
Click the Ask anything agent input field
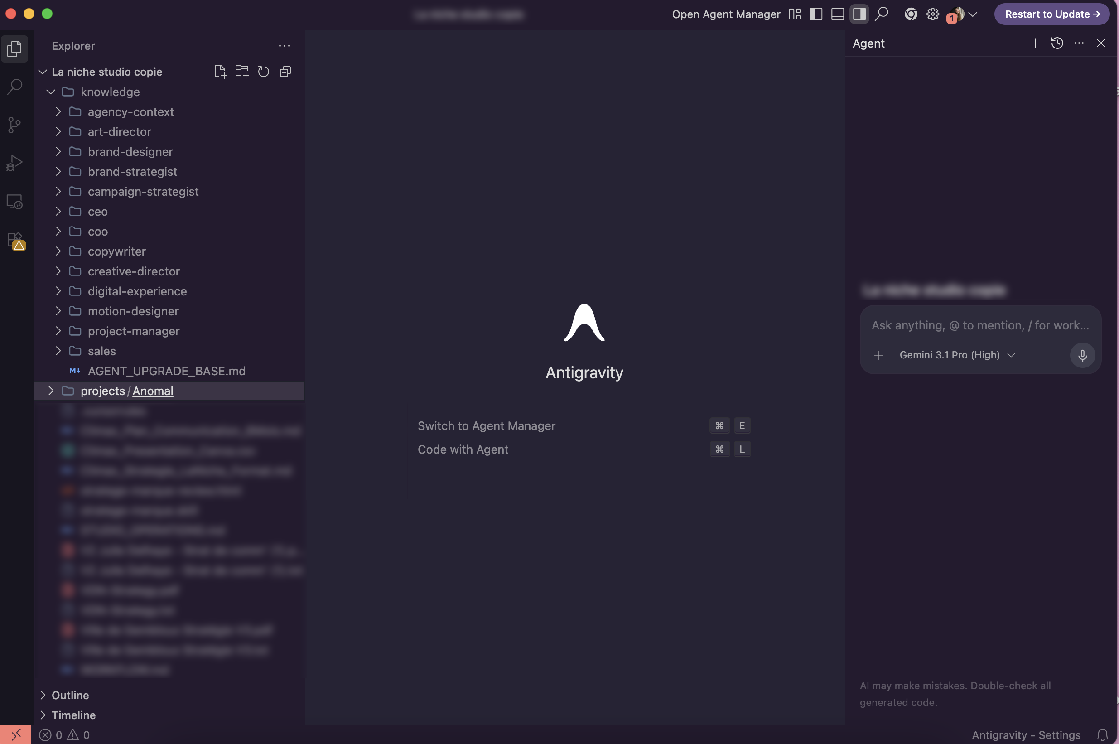pos(980,325)
